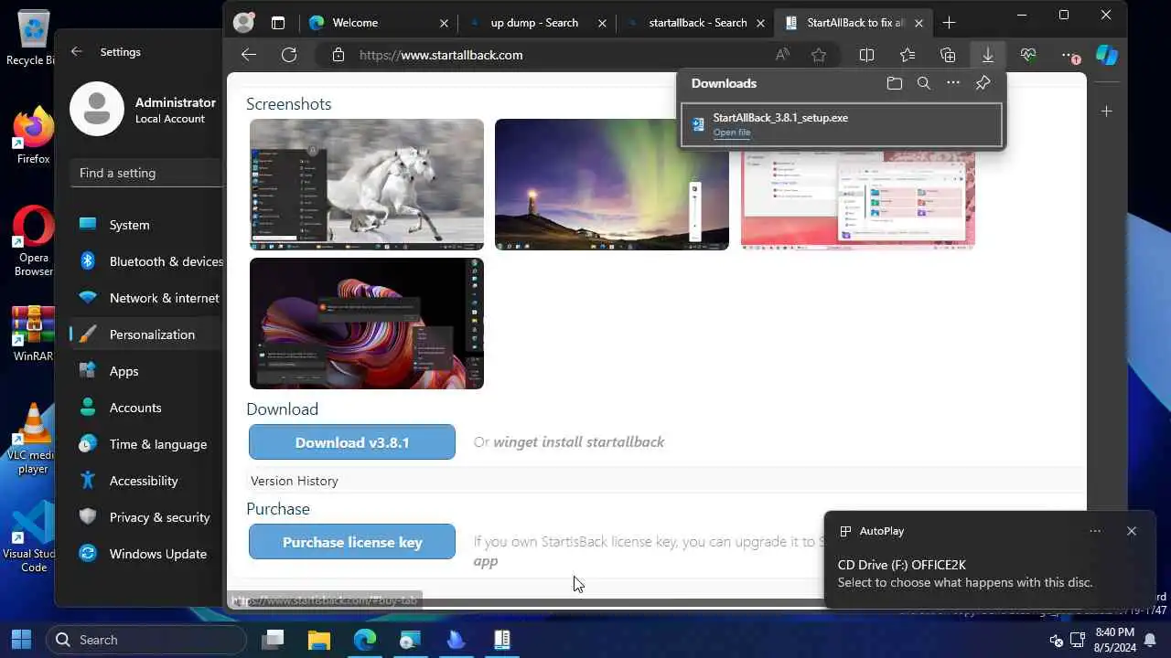Viewport: 1171px width, 658px height.
Task: Click Purchase license key button
Action: pyautogui.click(x=352, y=542)
